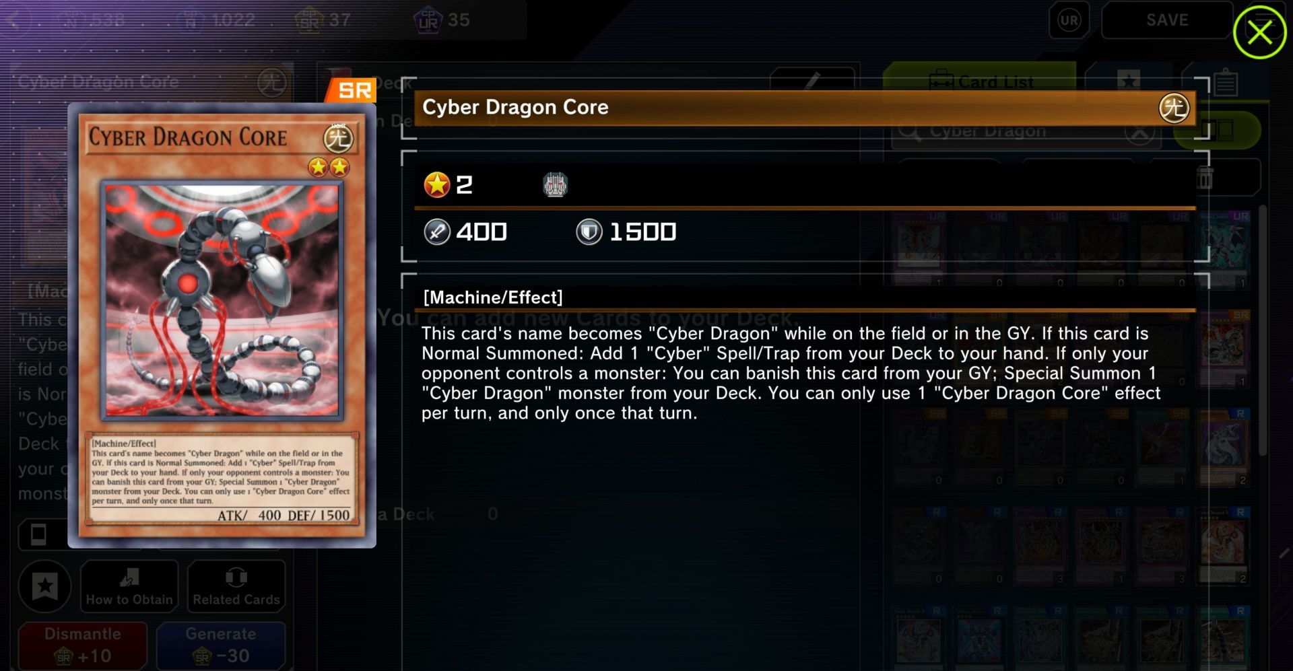Open the favorites star tab

pyautogui.click(x=1129, y=81)
